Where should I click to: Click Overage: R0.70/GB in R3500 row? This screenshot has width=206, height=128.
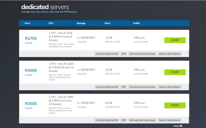[x=141, y=107]
